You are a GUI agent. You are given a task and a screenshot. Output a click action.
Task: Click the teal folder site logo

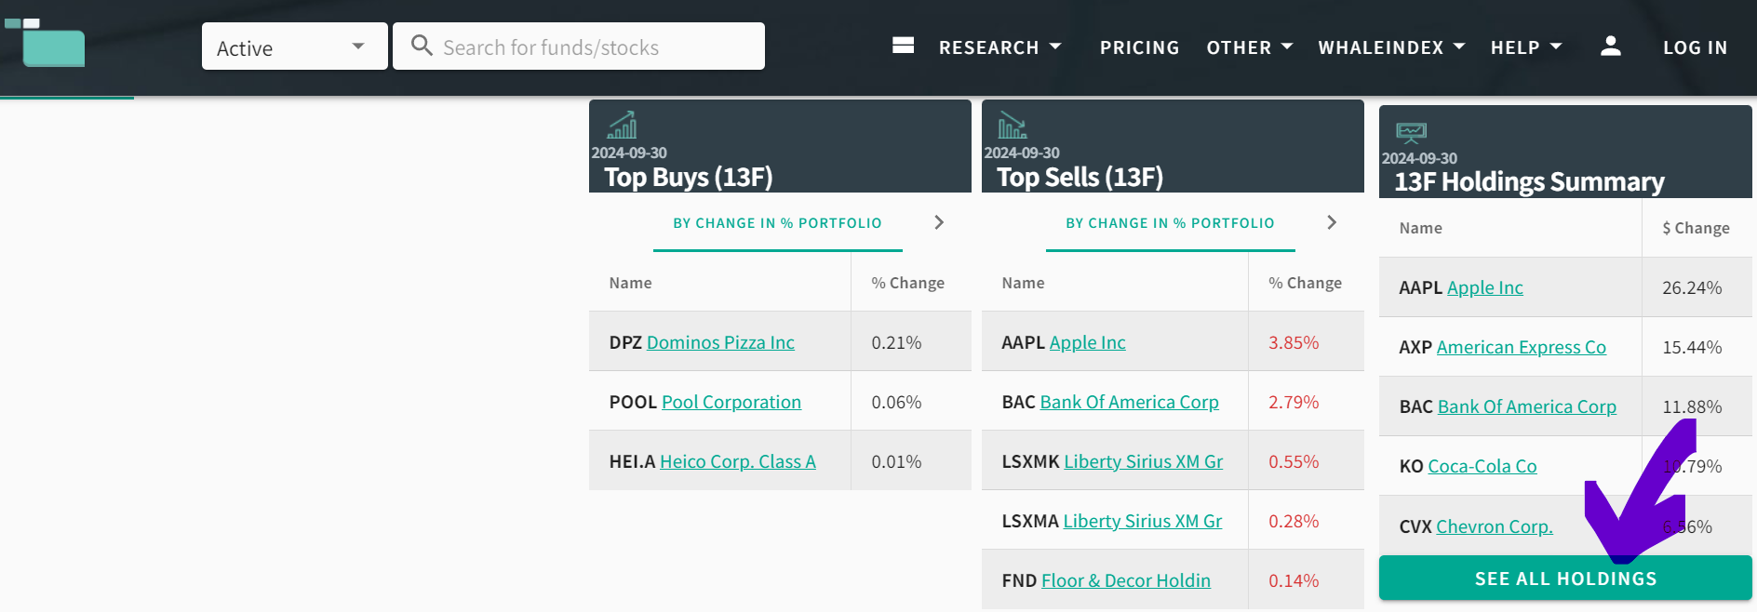point(45,42)
